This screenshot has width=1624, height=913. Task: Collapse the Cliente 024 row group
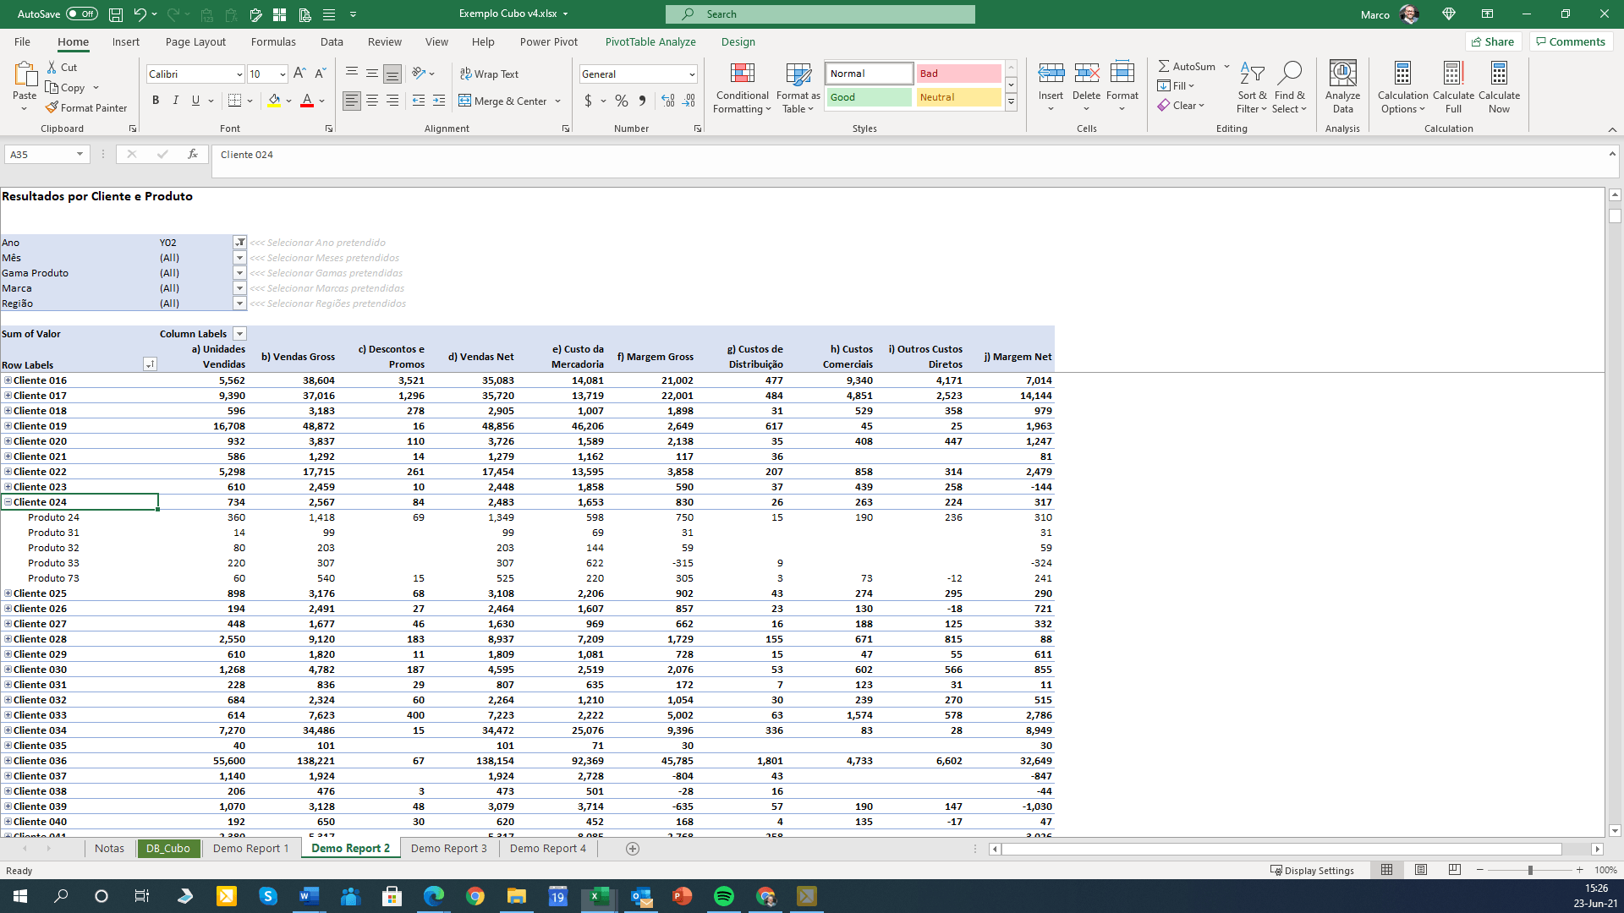coord(8,502)
